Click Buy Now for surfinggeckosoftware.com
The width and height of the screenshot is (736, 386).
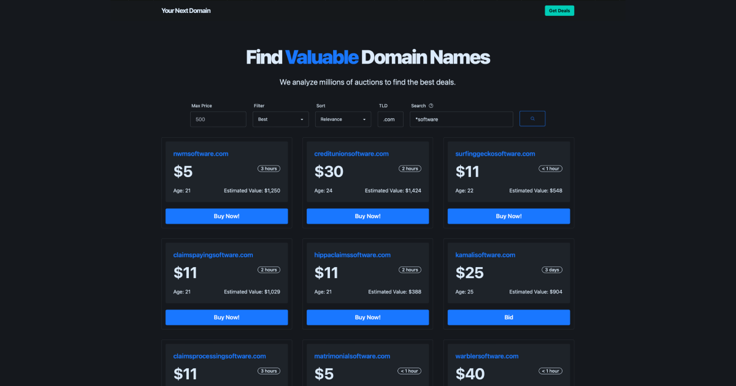pos(509,216)
